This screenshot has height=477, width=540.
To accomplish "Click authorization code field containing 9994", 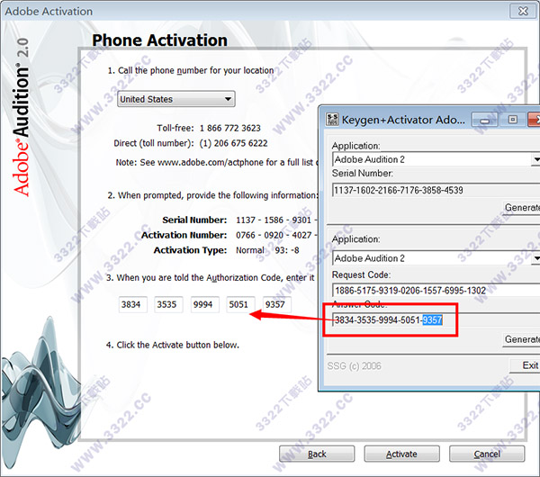I will point(204,305).
